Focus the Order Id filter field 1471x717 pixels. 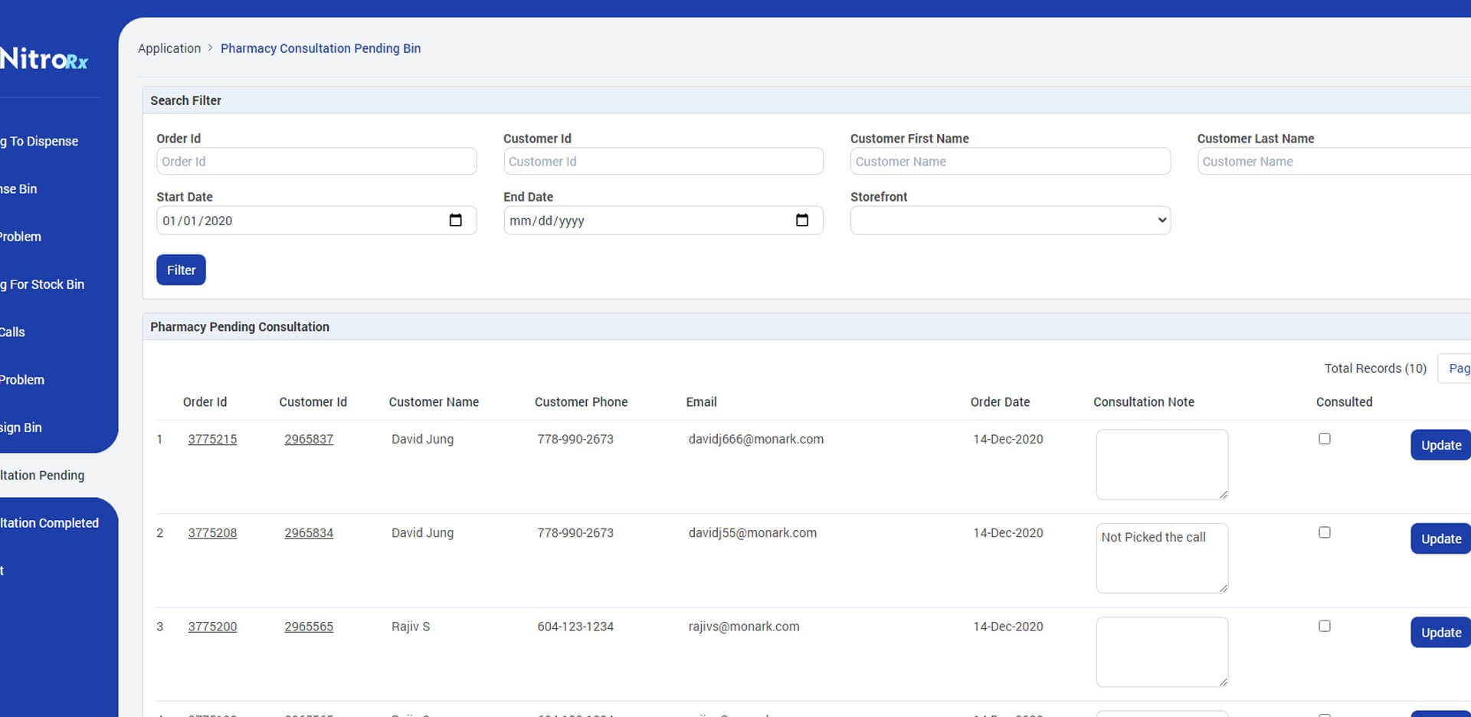tap(316, 161)
